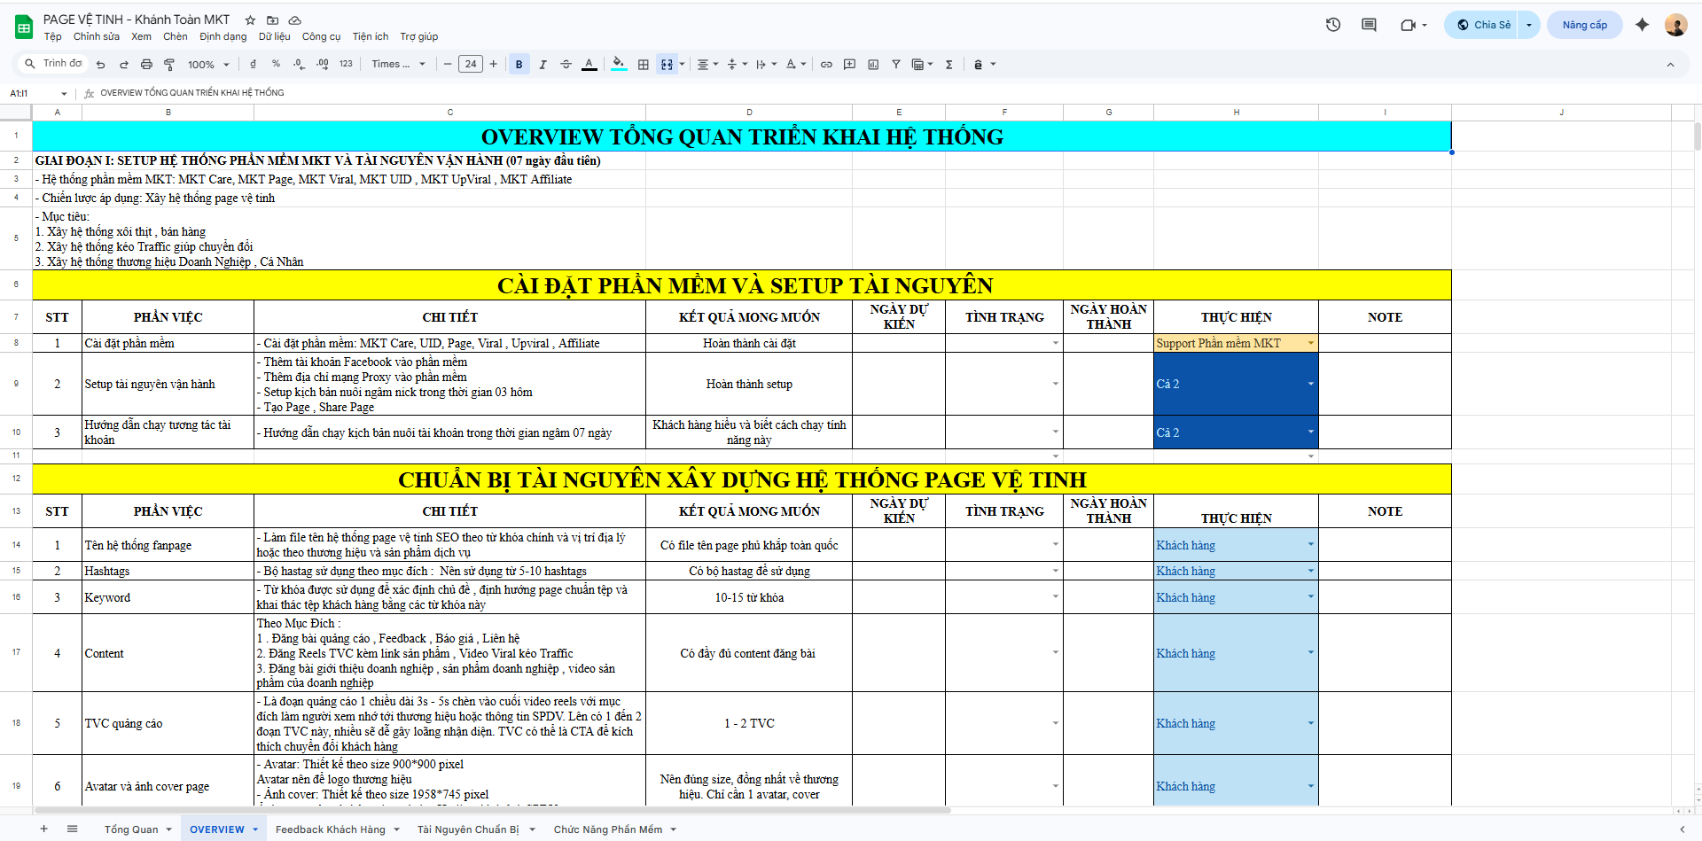Click the Nâng cấp button
Screen dimensions: 1702x841
(1584, 25)
